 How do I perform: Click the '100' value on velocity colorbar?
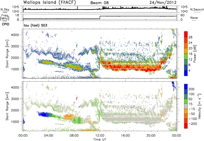pos(192,94)
